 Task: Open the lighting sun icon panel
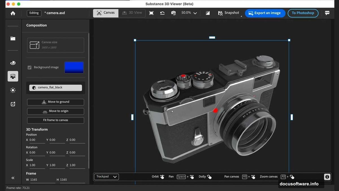click(13, 90)
